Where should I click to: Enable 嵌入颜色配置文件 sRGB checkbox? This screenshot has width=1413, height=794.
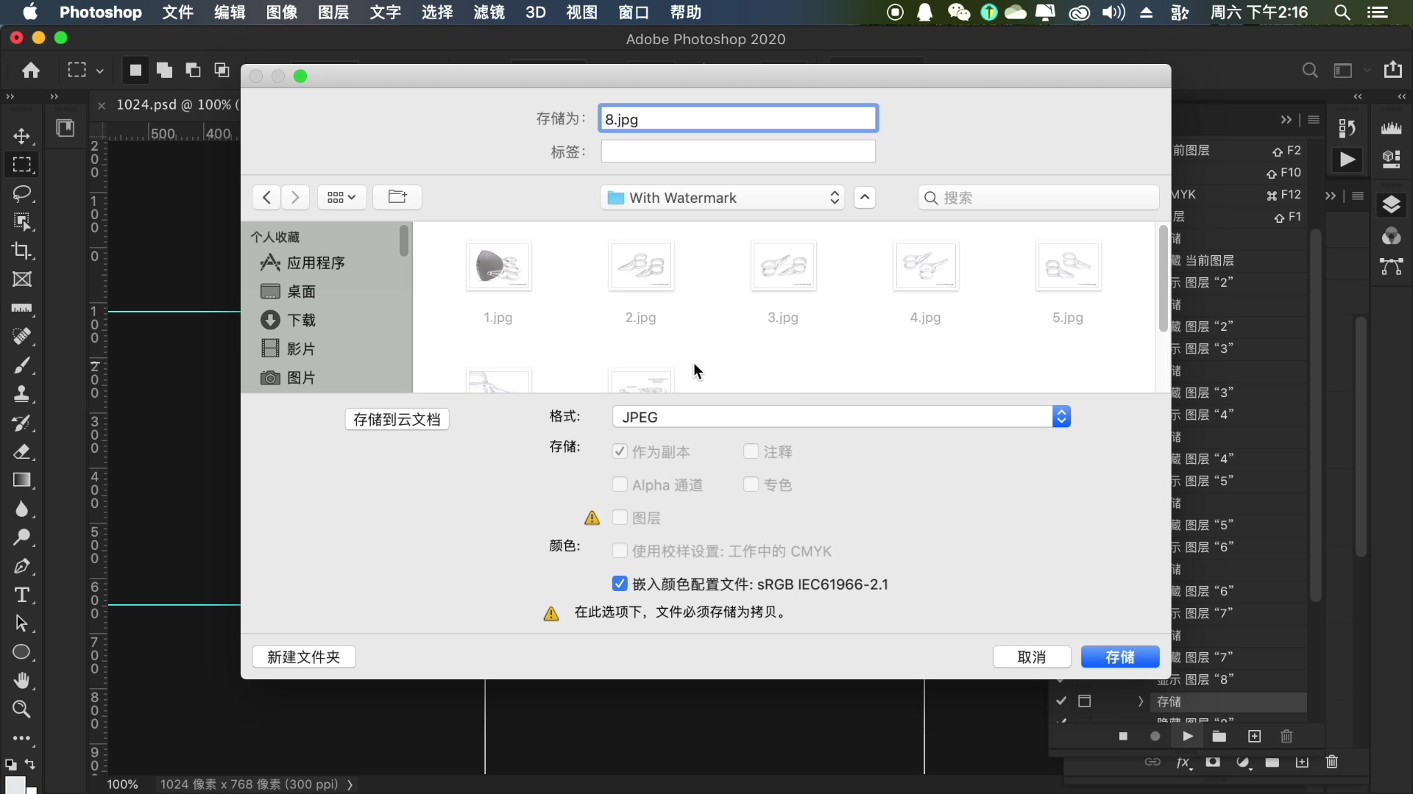tap(620, 584)
